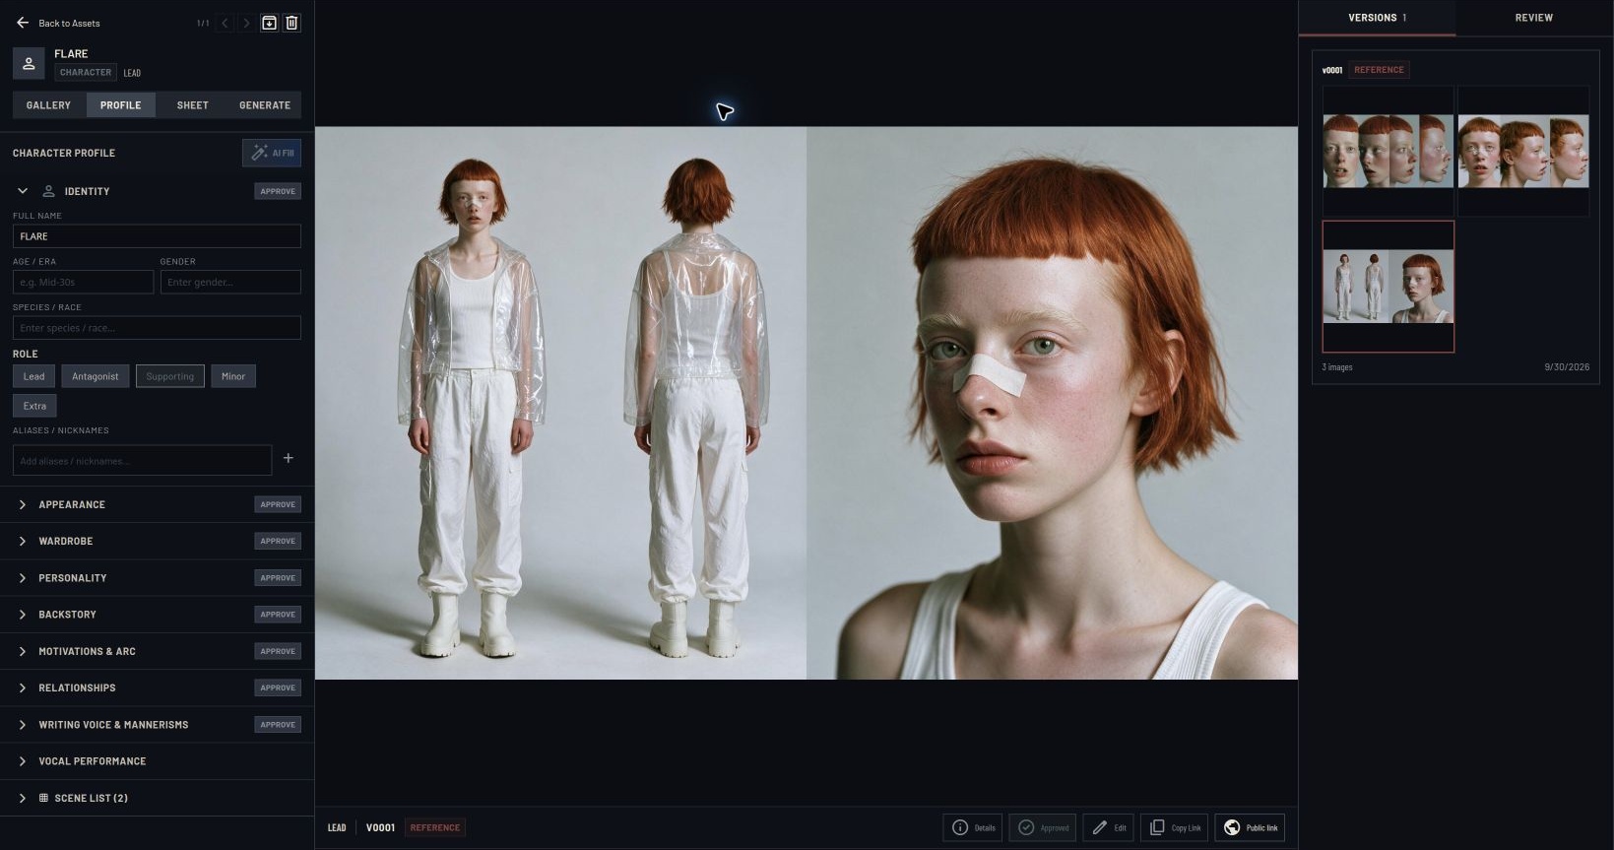The width and height of the screenshot is (1614, 850).
Task: Select the full-body reference version thumbnail
Action: tap(1388, 287)
